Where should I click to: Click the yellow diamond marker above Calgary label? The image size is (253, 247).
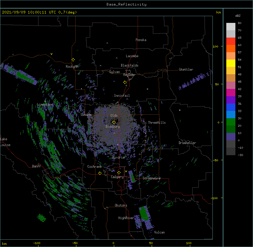coord(119,173)
